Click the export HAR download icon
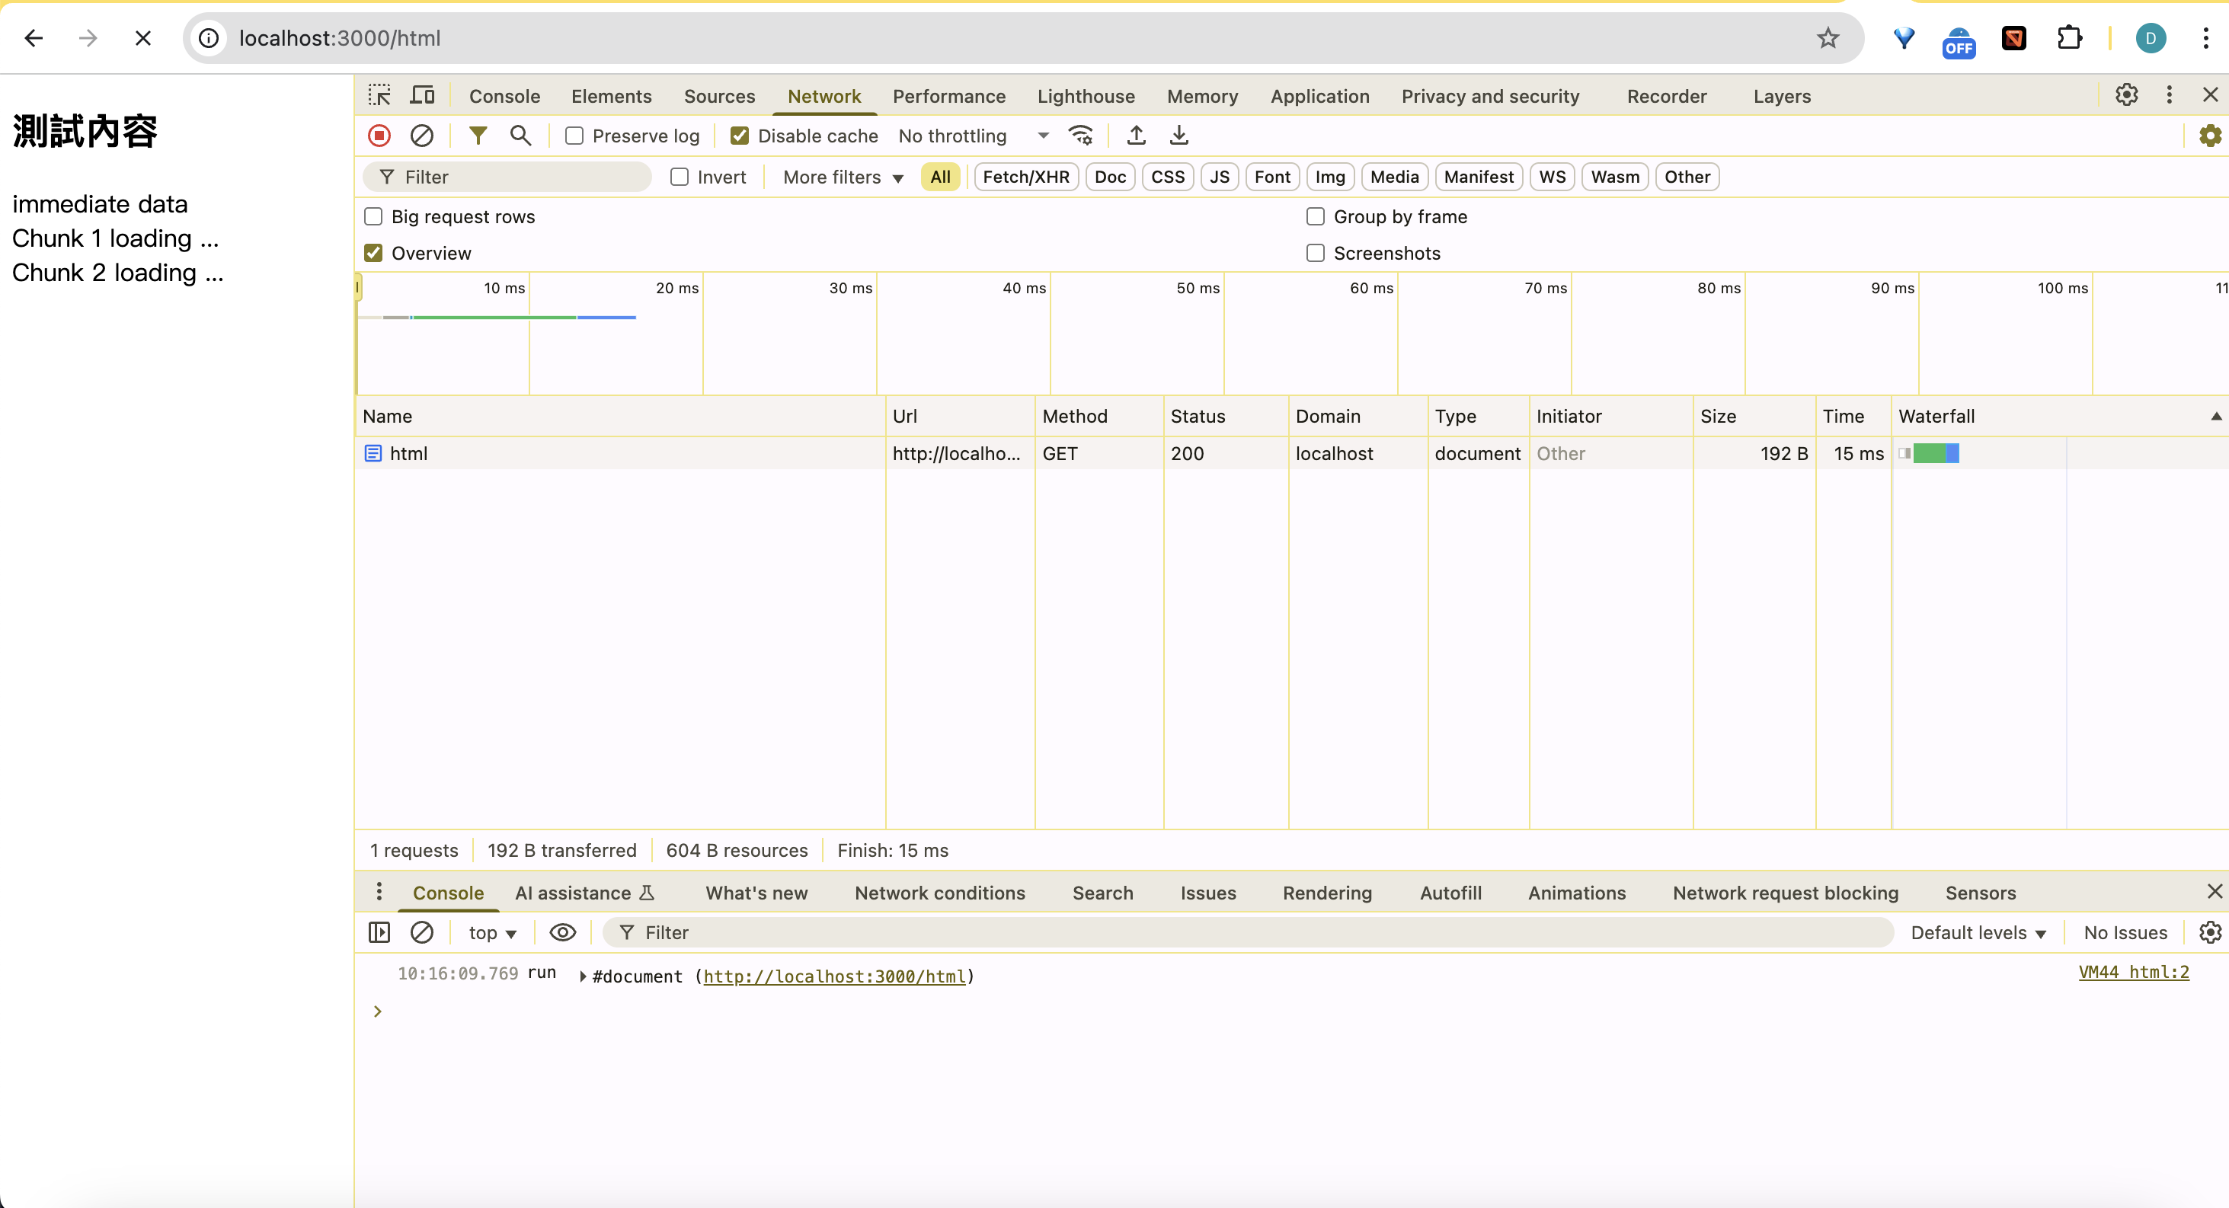 tap(1178, 136)
